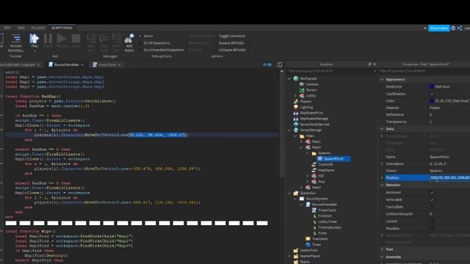Expand the Position property vector

point(382,177)
